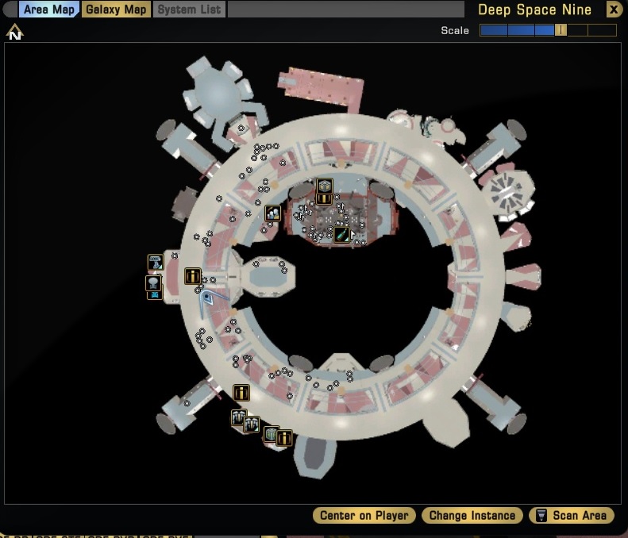Open the lone info icon on the southwest ring
This screenshot has height=538, width=628.
tap(241, 393)
